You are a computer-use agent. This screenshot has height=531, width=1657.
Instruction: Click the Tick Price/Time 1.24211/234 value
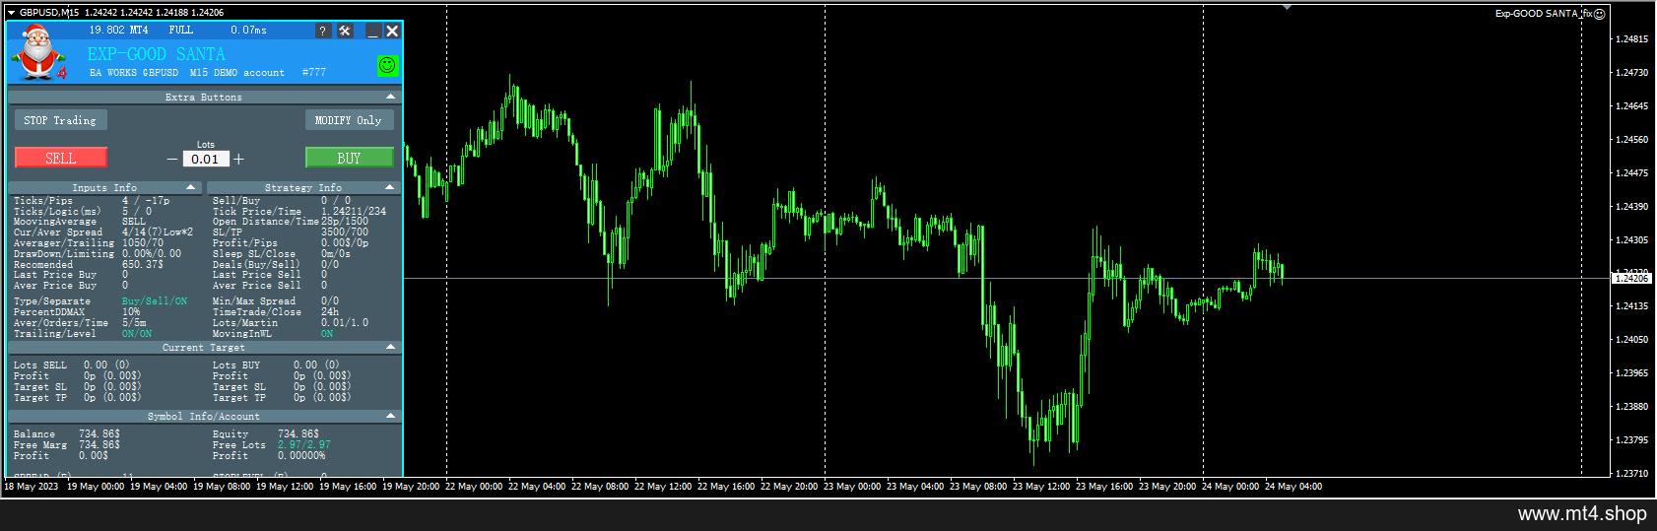[354, 212]
